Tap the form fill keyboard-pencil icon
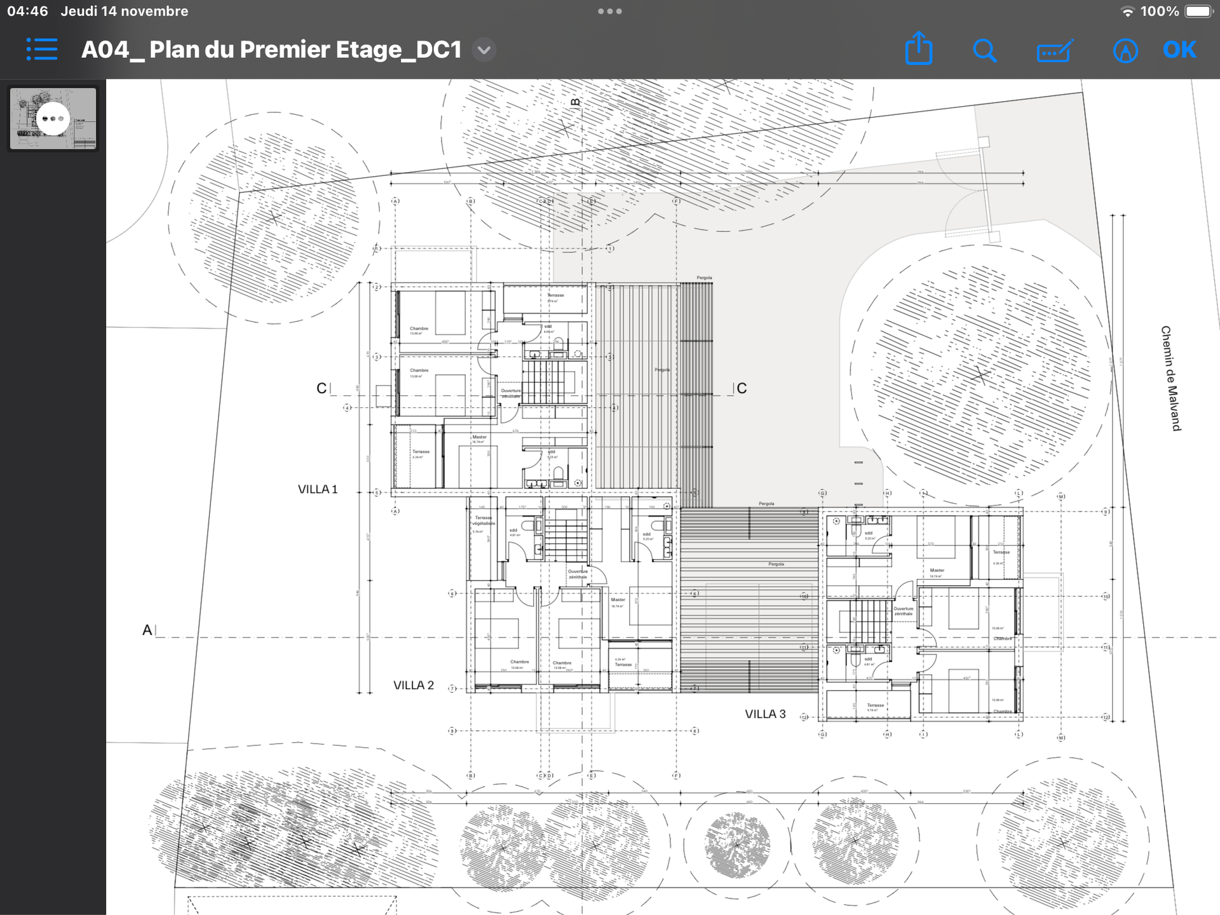Viewport: 1220px width, 915px height. (1055, 50)
